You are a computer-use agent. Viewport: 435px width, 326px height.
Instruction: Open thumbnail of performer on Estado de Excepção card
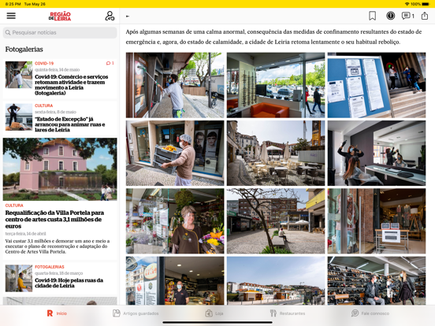tap(19, 117)
